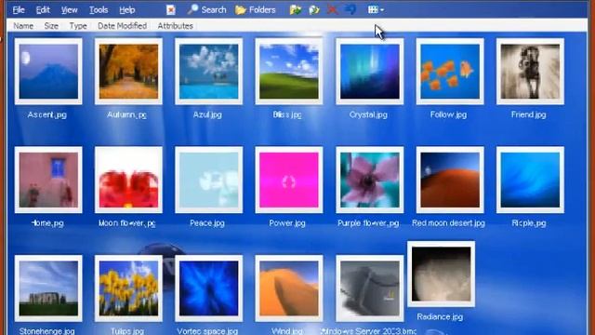Select the Home.jpg thumbnail
Screen dimensions: 595x335
(x=48, y=180)
